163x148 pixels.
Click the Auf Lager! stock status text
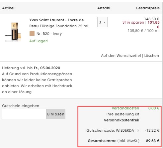(x=39, y=41)
